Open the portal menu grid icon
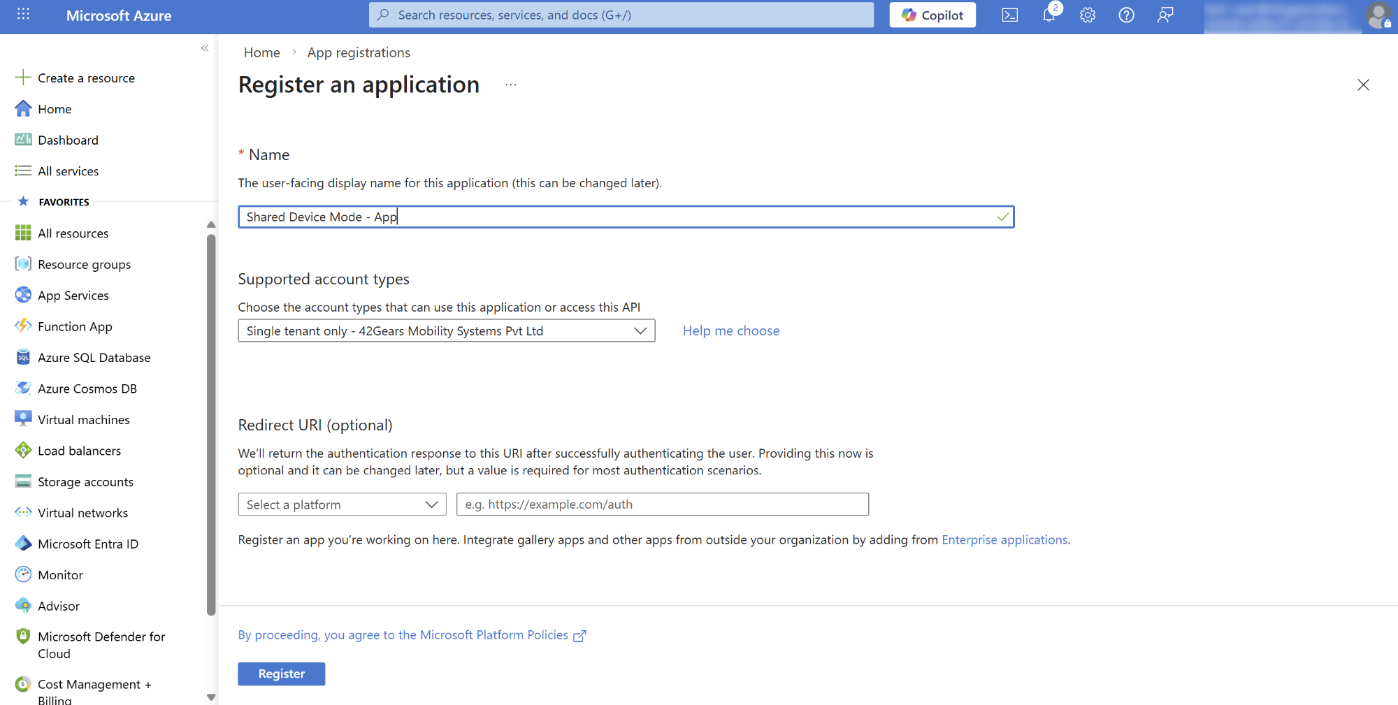Image resolution: width=1398 pixels, height=705 pixels. [23, 15]
